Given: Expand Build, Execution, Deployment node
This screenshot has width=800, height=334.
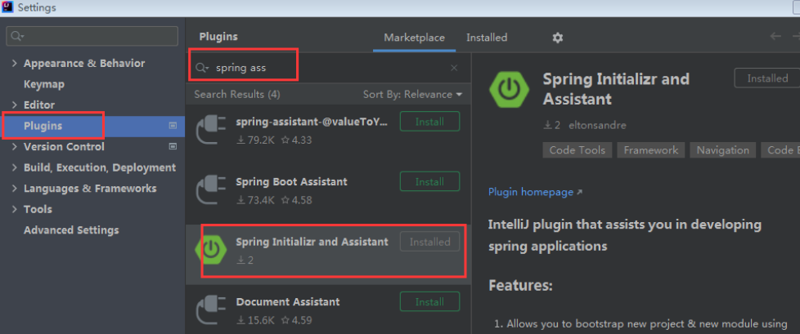Looking at the screenshot, I should tap(14, 167).
